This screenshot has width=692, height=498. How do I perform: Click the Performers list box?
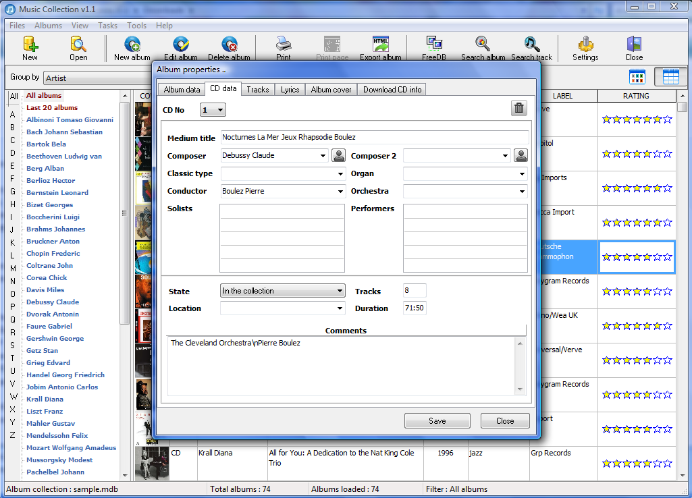(465, 238)
